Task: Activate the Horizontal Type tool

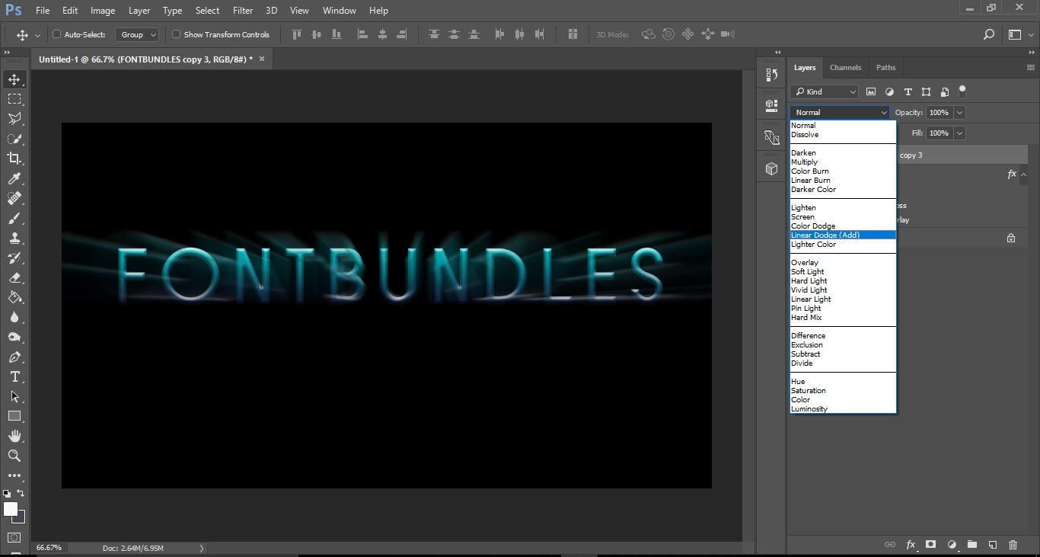Action: 14,376
